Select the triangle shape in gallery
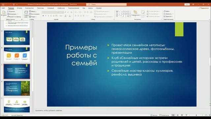211x119 pixels. 117,14
